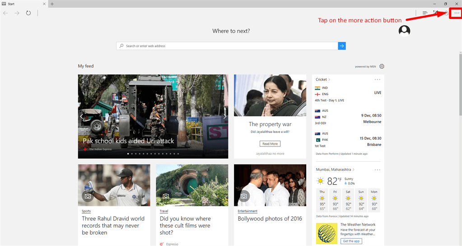Close the Start tab
This screenshot has height=246, width=462.
(x=44, y=4)
